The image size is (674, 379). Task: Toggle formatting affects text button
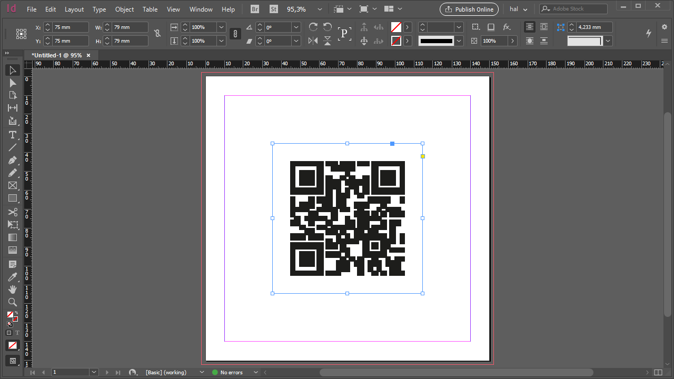pos(17,333)
